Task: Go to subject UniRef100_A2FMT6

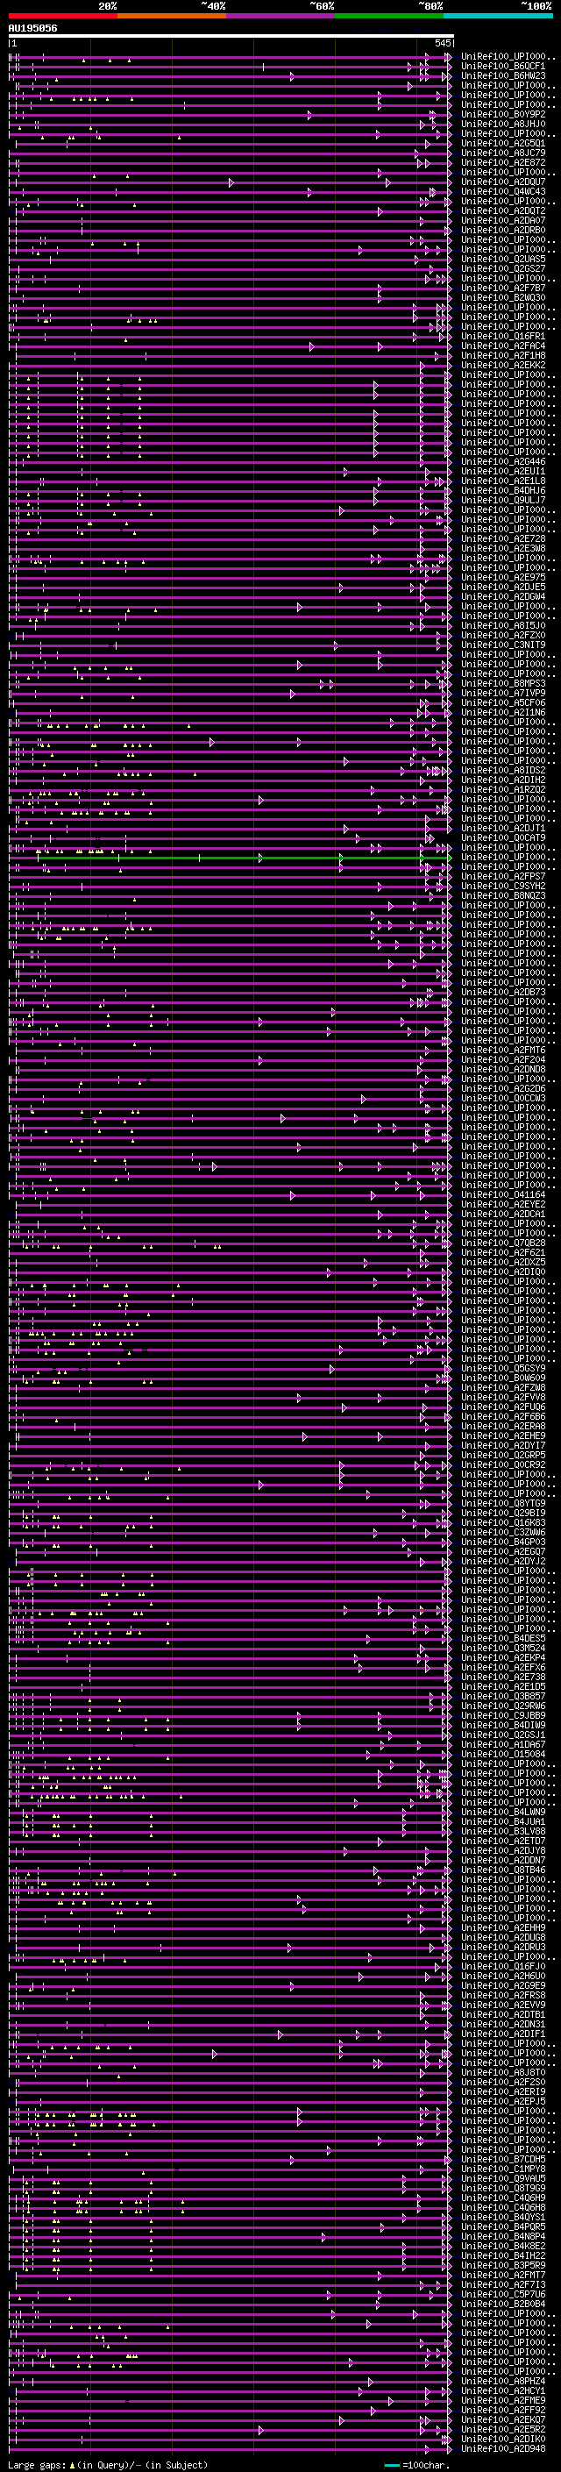Action: (503, 1050)
